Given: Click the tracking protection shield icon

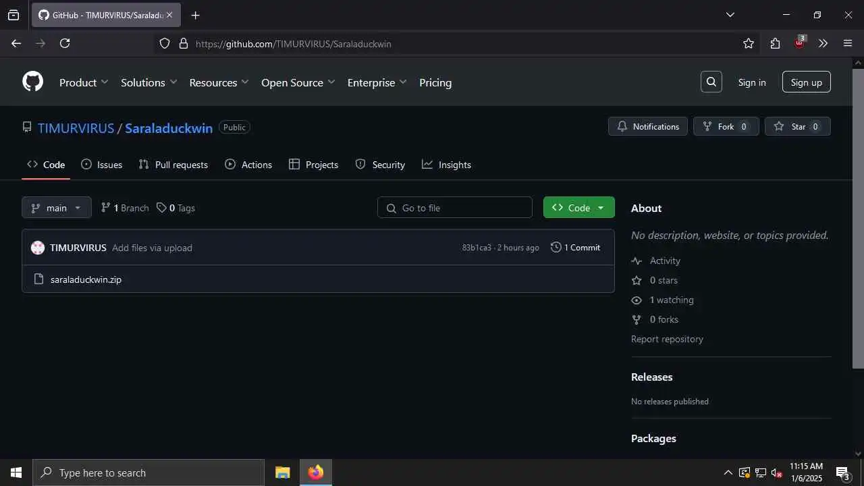Looking at the screenshot, I should (165, 43).
